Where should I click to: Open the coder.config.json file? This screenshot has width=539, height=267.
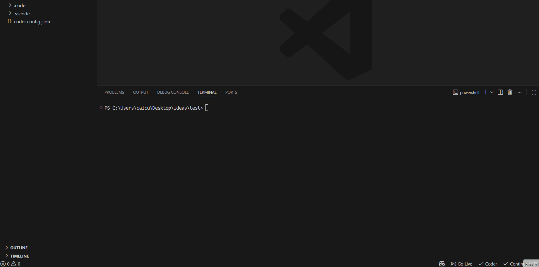click(32, 22)
